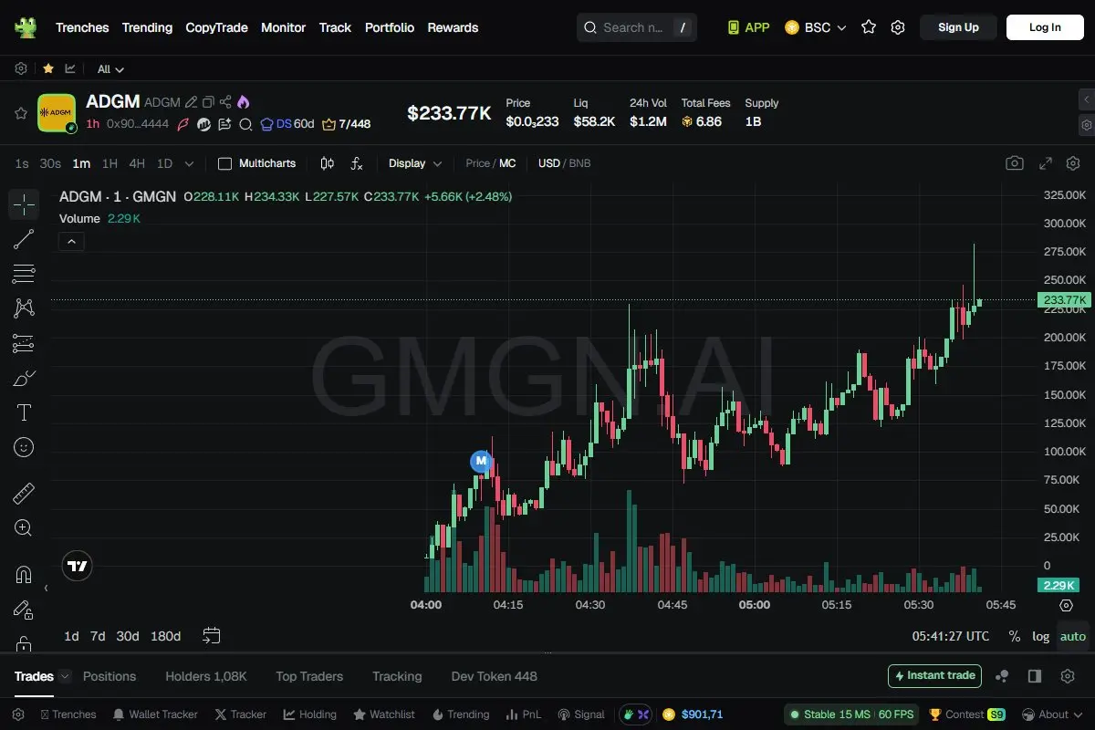
Task: Open the indicators fx menu
Action: 357,163
